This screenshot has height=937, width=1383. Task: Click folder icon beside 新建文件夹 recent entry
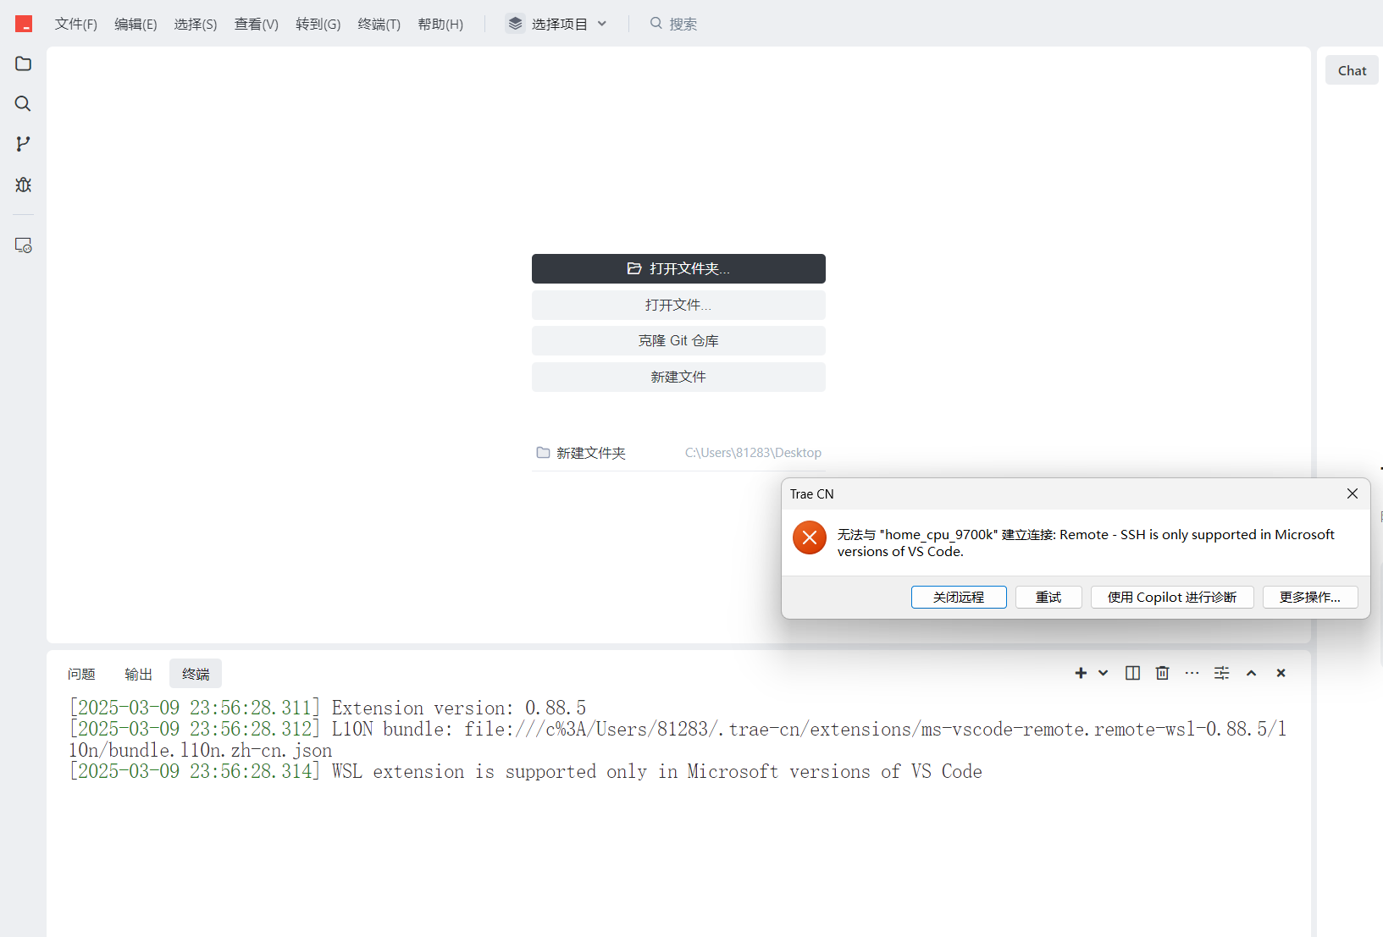tap(543, 453)
